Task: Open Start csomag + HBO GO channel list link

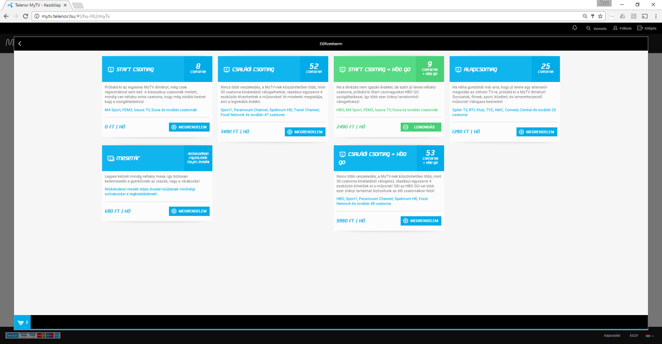Action: pyautogui.click(x=387, y=110)
